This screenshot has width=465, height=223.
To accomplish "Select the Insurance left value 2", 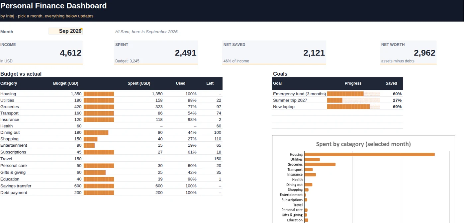I will click(x=220, y=120).
